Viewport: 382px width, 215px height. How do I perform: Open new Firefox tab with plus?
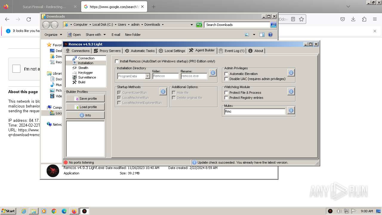pyautogui.click(x=153, y=7)
